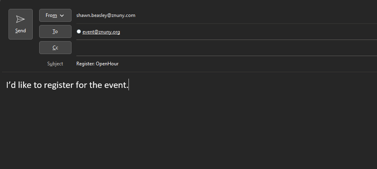Click the sender address shawn.beasley@znuny.com
Screen dimensions: 377x169
click(105, 15)
